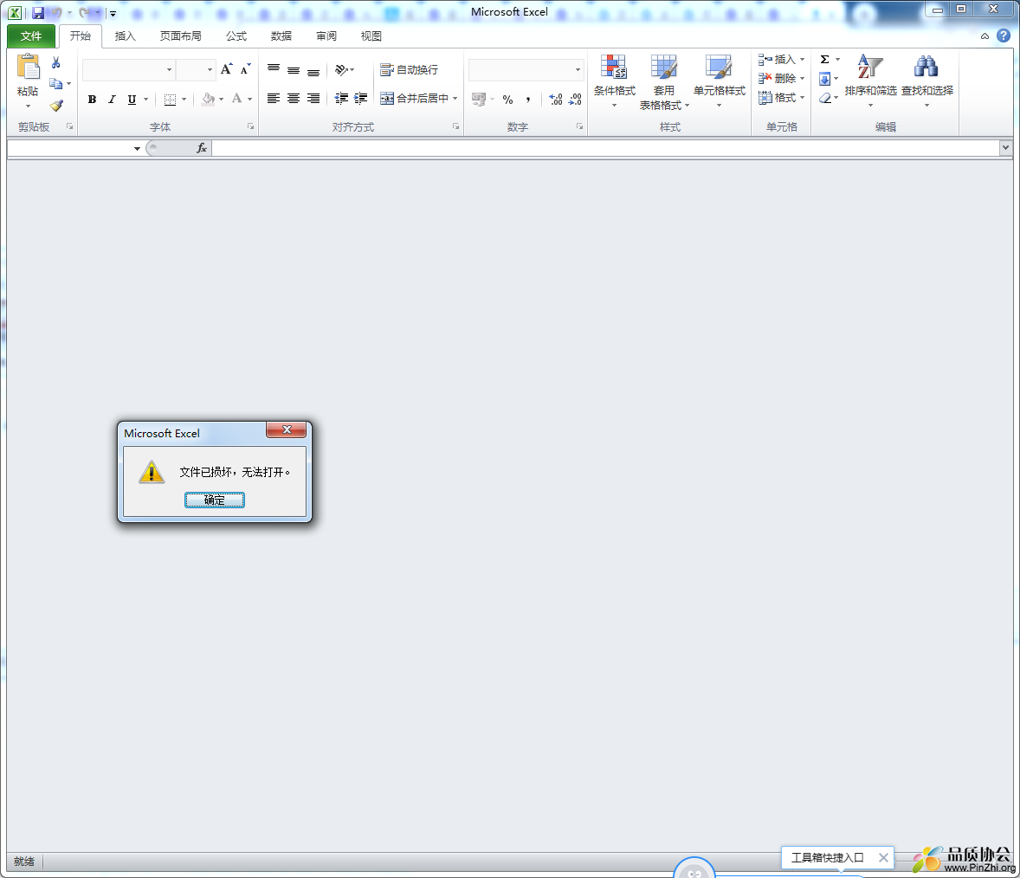Click the cell borders icon
The image size is (1020, 878).
[x=171, y=100]
